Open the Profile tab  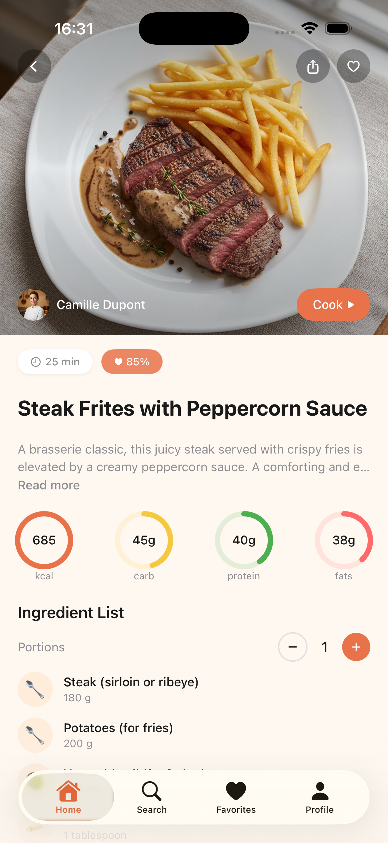pyautogui.click(x=320, y=797)
